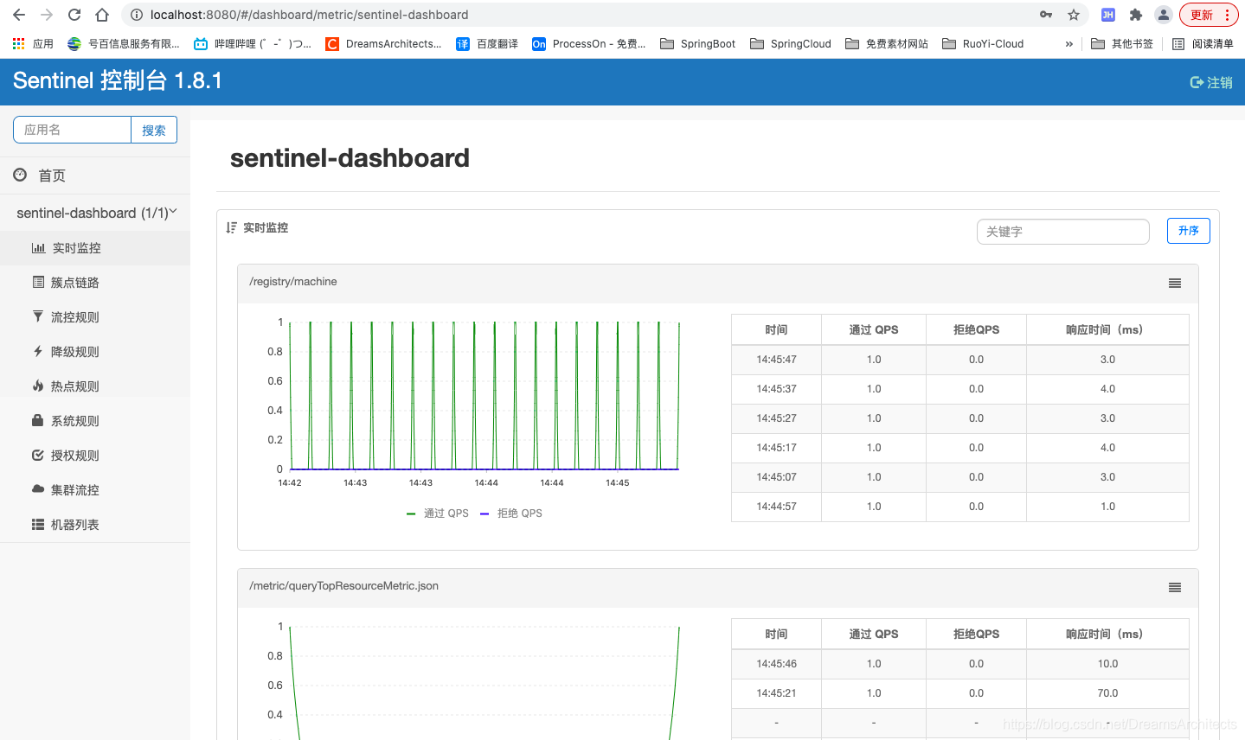Select the 簇点链路 menu item
1245x740 pixels.
[95, 283]
